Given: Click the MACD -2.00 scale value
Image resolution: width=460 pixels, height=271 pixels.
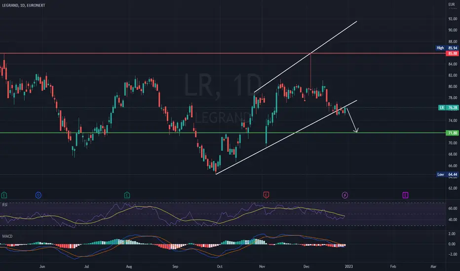Looking at the screenshot, I should [x=452, y=254].
